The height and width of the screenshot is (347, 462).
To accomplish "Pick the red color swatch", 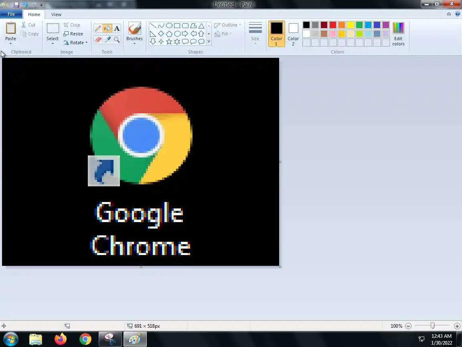I will tap(332, 25).
